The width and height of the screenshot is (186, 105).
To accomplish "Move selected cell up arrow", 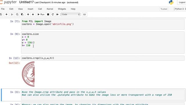I will coord(28,14).
